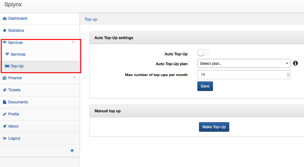Click the Tickets tag icon
This screenshot has width=304, height=167.
click(4, 90)
